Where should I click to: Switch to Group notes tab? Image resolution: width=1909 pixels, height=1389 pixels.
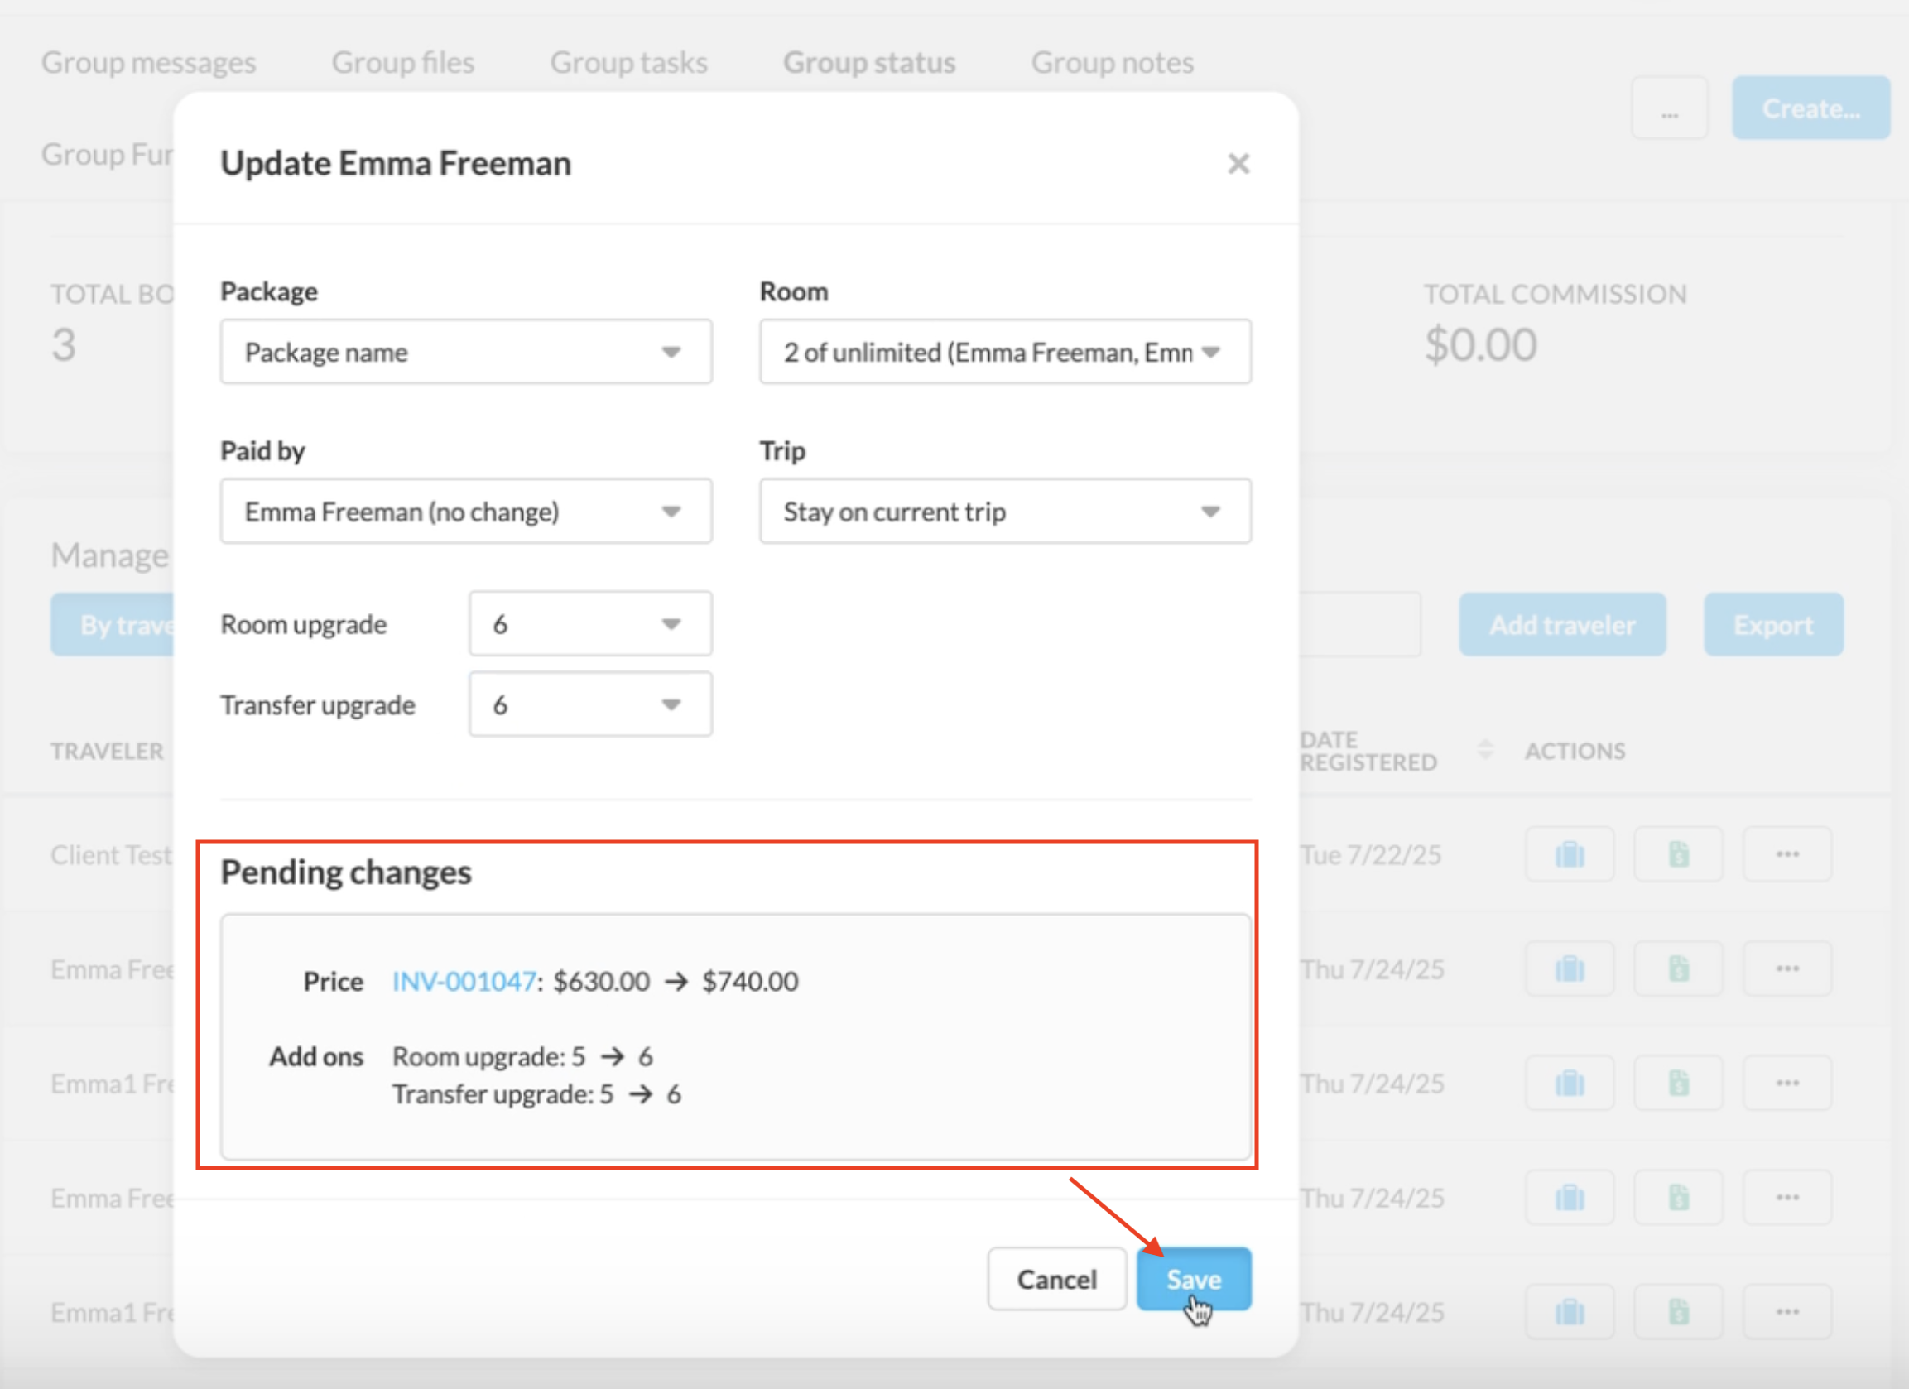point(1112,63)
